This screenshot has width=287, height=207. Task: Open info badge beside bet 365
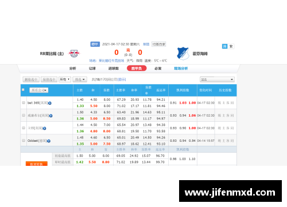click(50, 103)
